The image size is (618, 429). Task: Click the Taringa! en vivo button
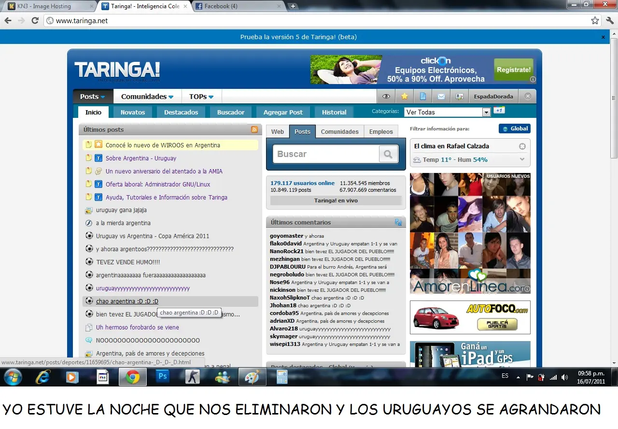point(336,200)
